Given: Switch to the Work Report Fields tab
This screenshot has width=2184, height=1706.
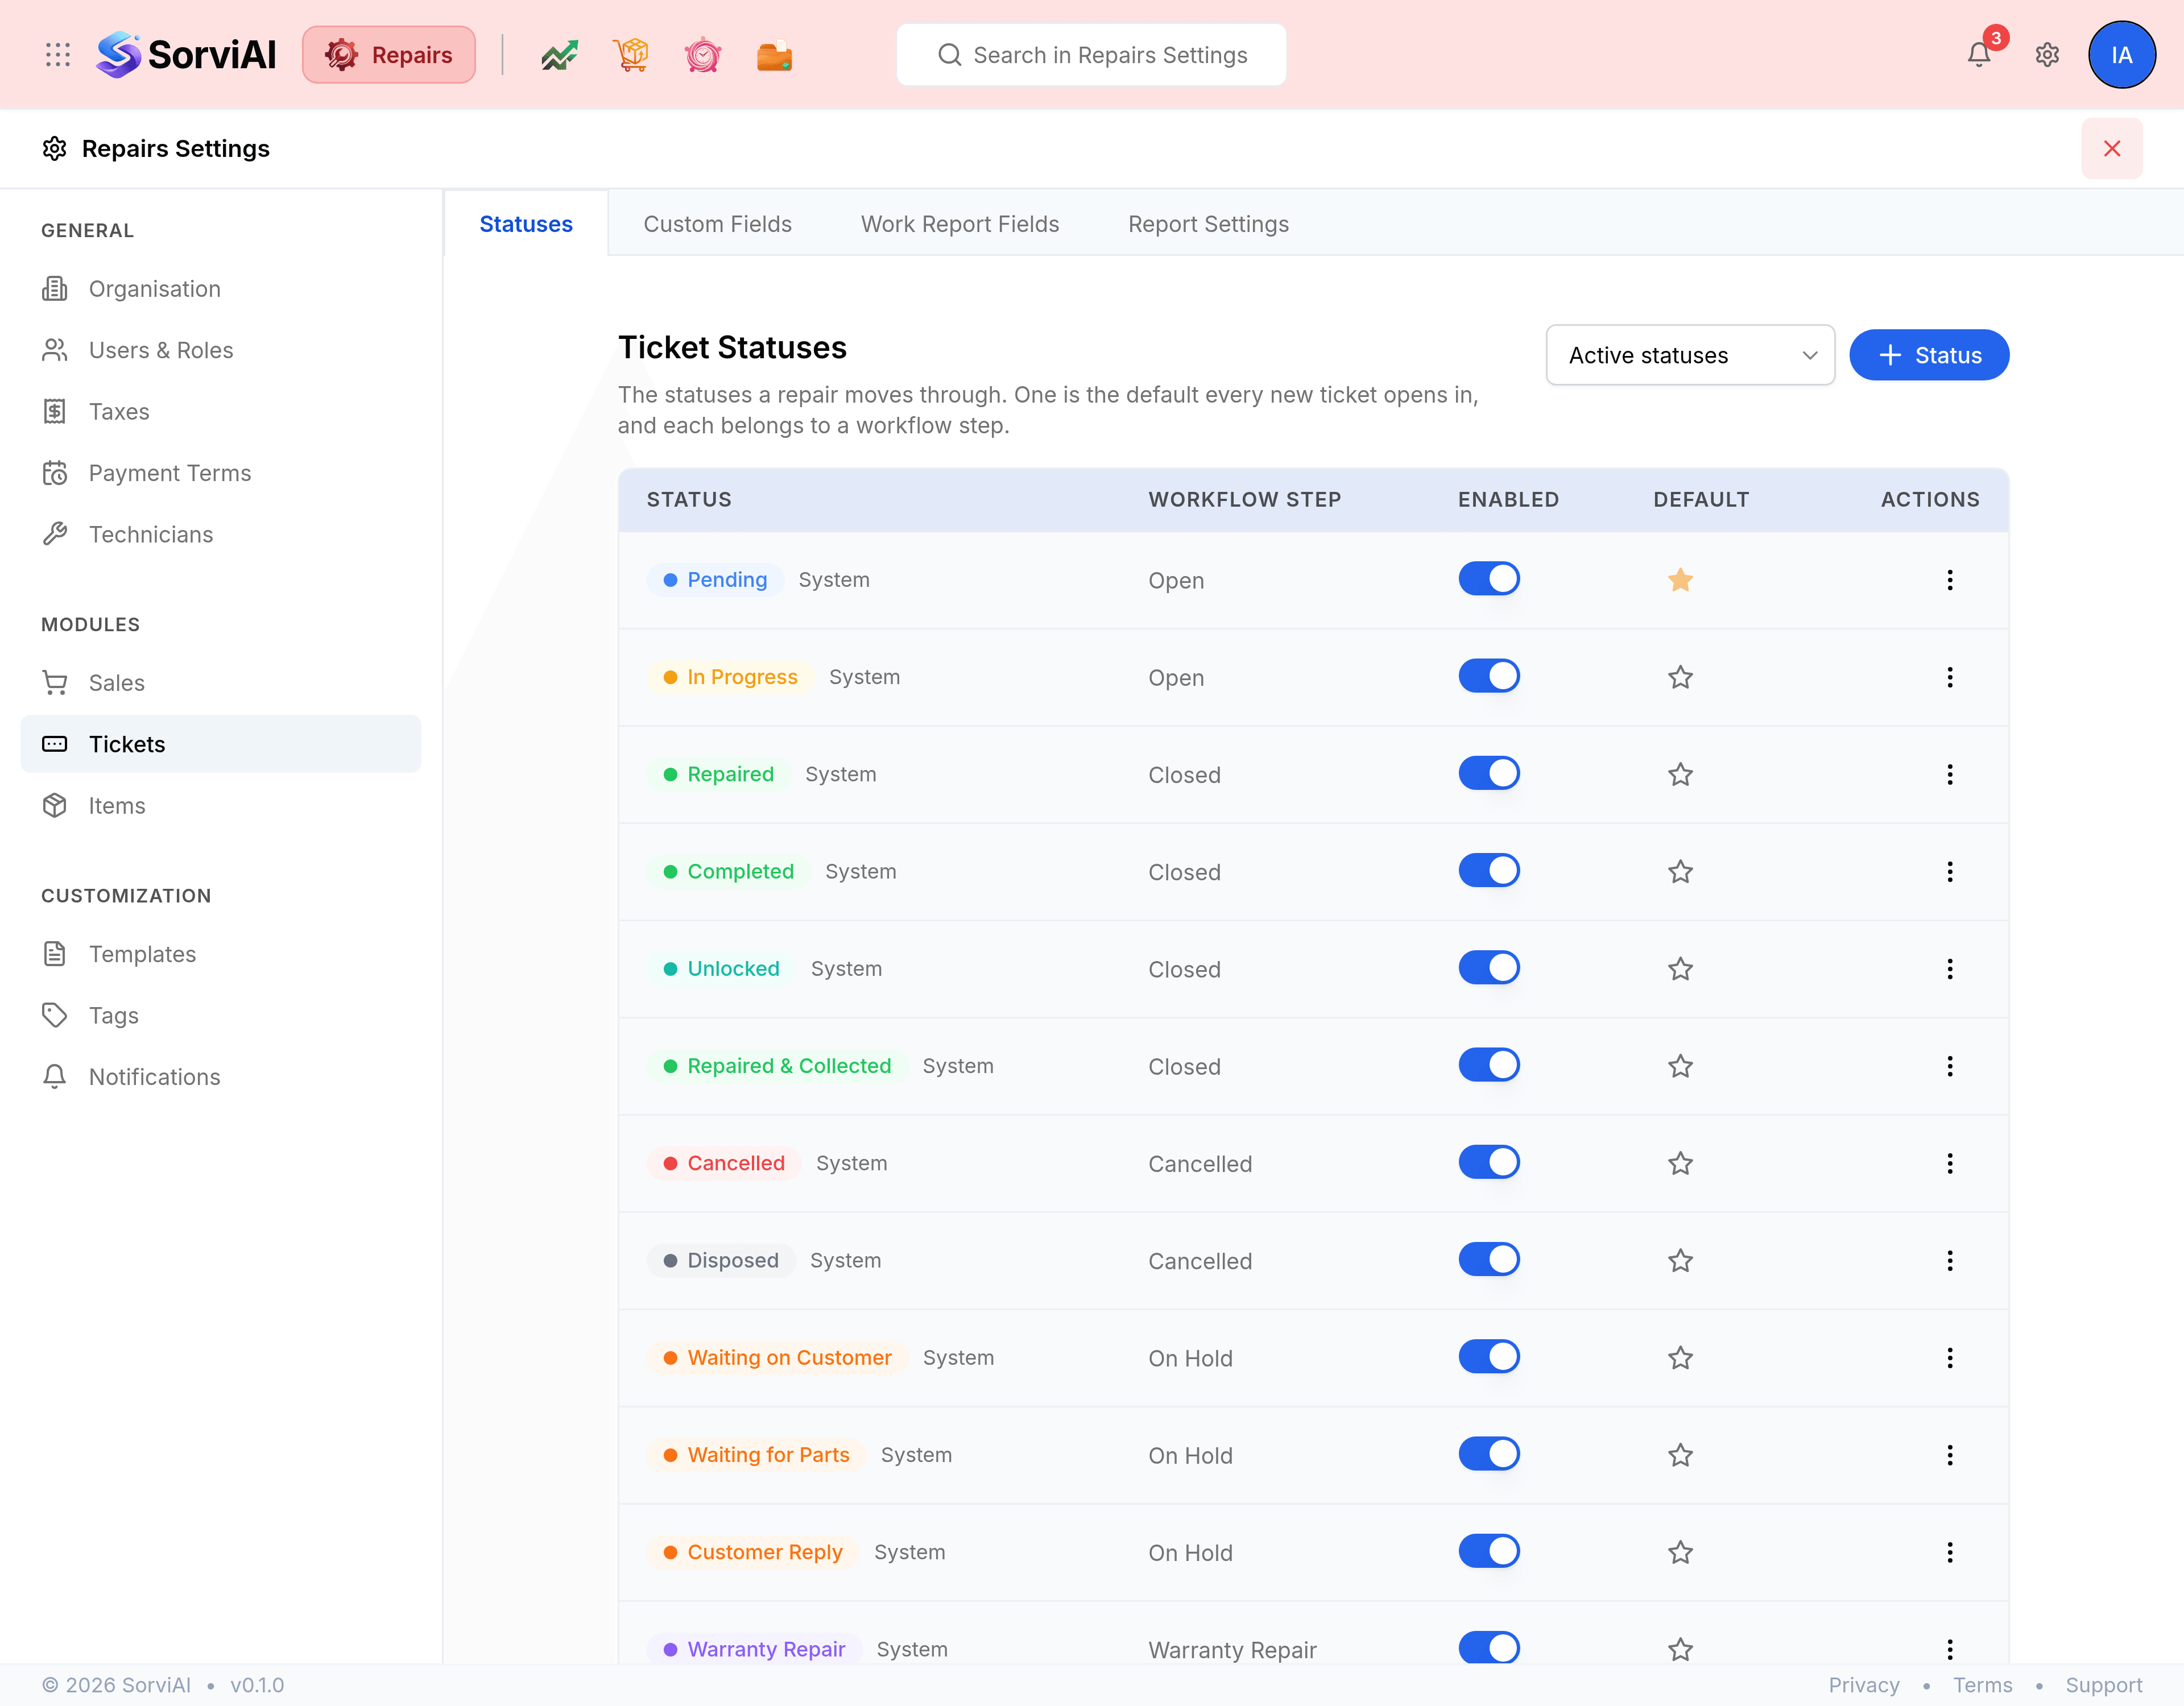Looking at the screenshot, I should [960, 224].
